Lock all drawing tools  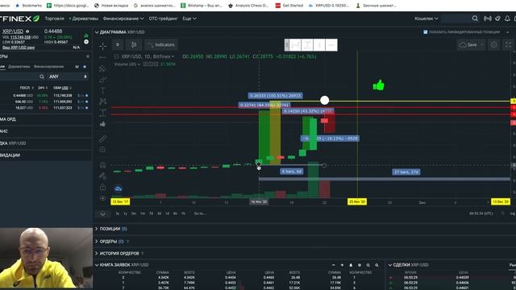pyautogui.click(x=102, y=188)
